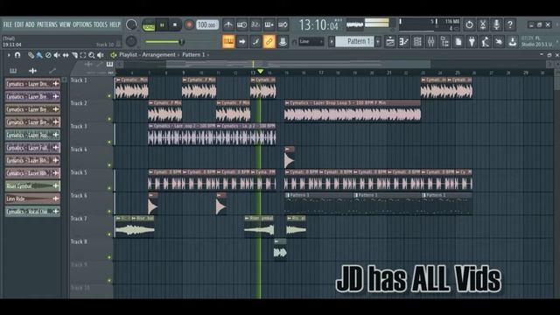Click the plus button right of Pattern 1

378,42
